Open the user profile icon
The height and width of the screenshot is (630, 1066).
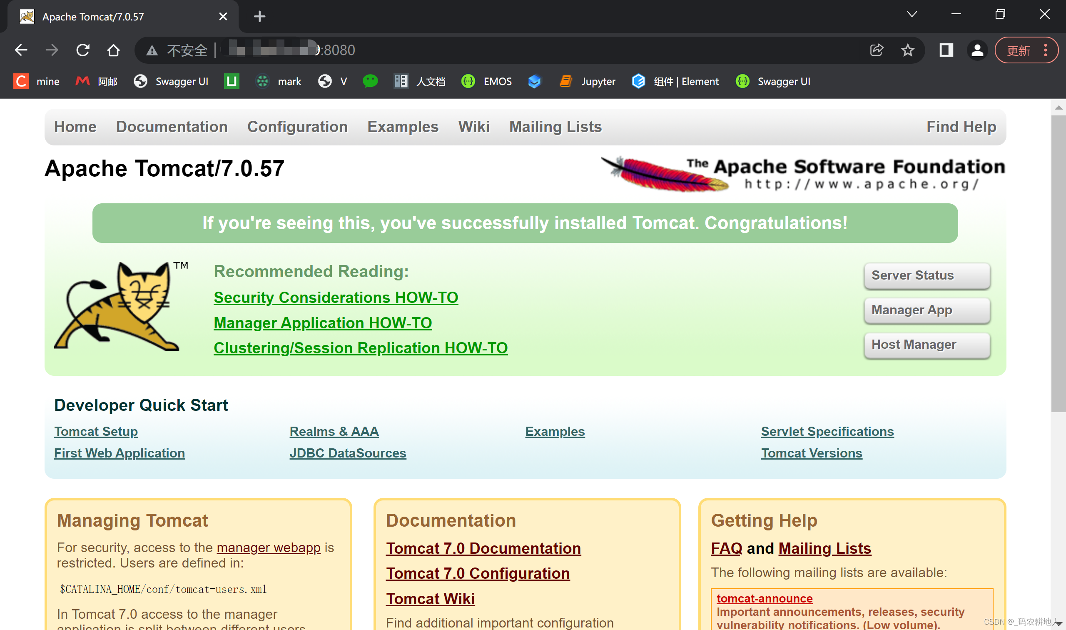[x=977, y=50]
